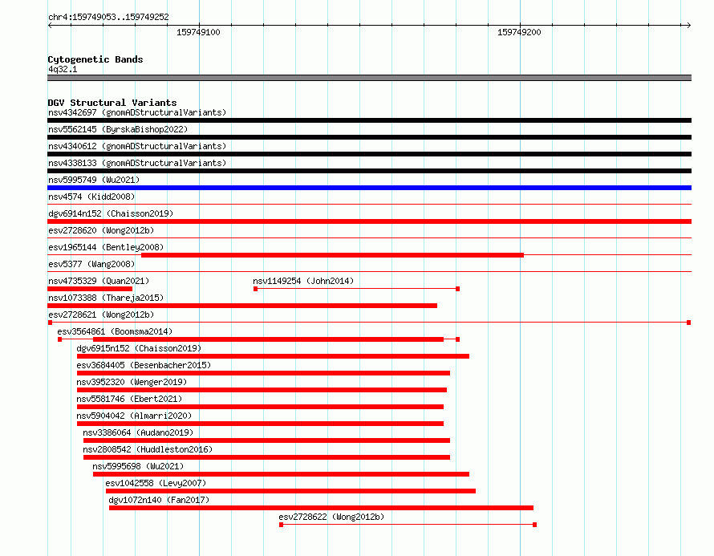Click the red dgv1072n140 variant bar
Viewport: 714px width, 556px height.
[321, 508]
